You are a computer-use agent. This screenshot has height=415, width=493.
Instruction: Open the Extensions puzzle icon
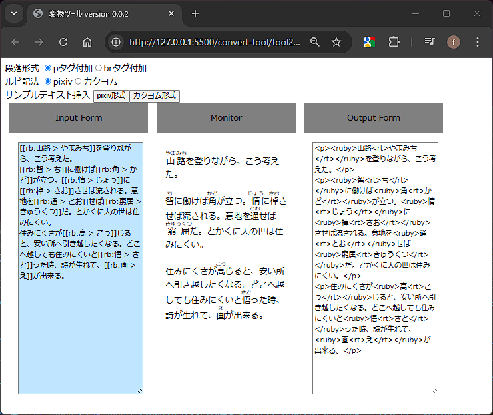coord(394,42)
